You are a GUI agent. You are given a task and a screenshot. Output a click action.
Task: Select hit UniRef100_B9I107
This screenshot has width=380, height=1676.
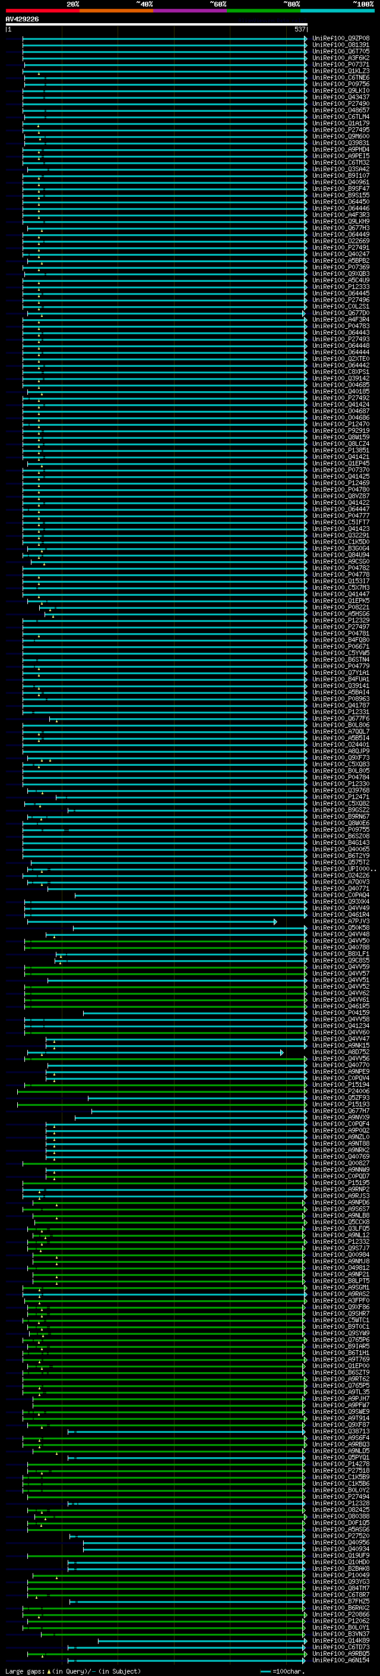(341, 175)
